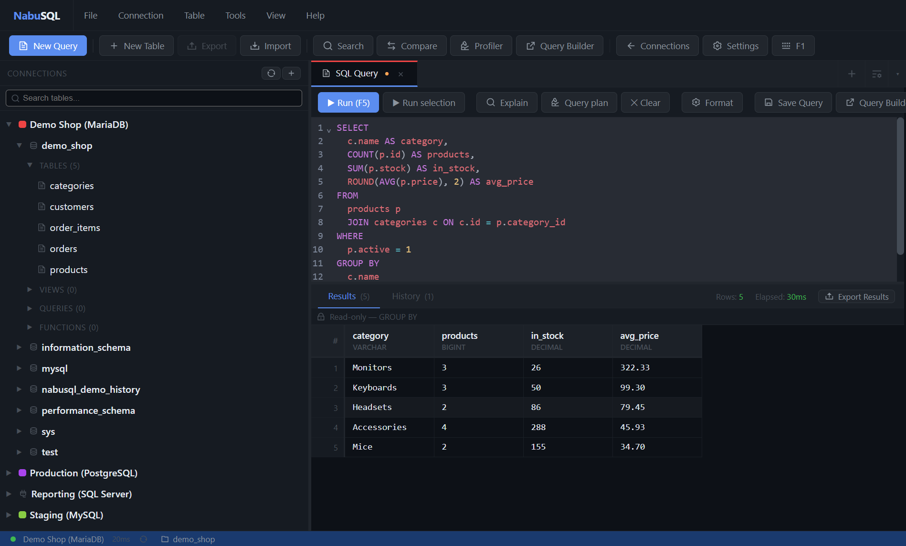Go back to Connections
Screen dimensions: 906x546
coord(657,46)
